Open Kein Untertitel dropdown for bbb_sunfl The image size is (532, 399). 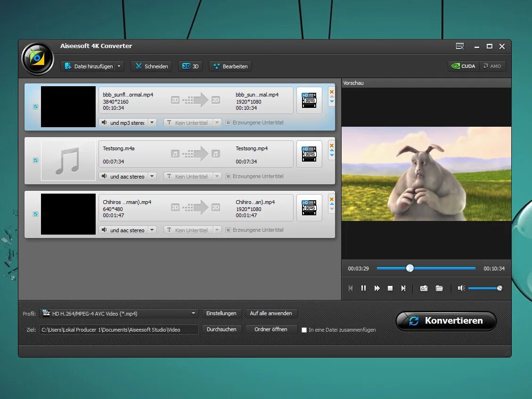(x=217, y=122)
